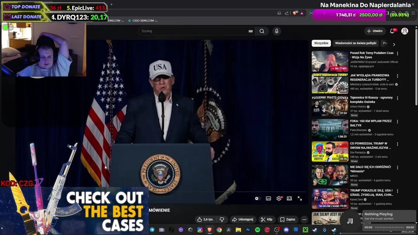Open on-screen keyboard icon in search box

click(x=250, y=31)
